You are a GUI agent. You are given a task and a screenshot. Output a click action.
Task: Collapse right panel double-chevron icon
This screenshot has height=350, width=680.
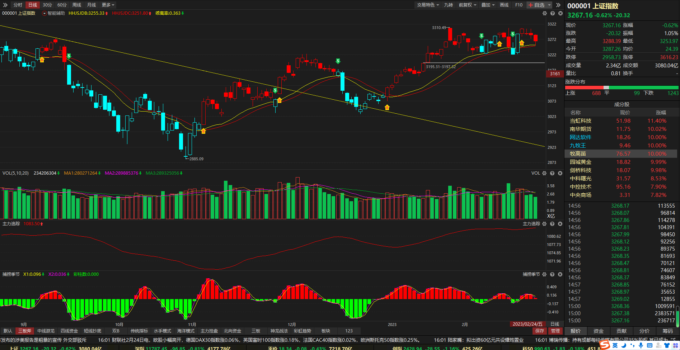[558, 5]
